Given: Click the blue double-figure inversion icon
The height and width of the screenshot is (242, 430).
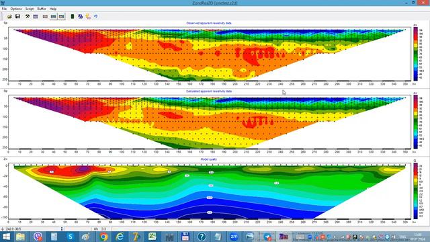Looking at the screenshot, I should click(x=80, y=16).
